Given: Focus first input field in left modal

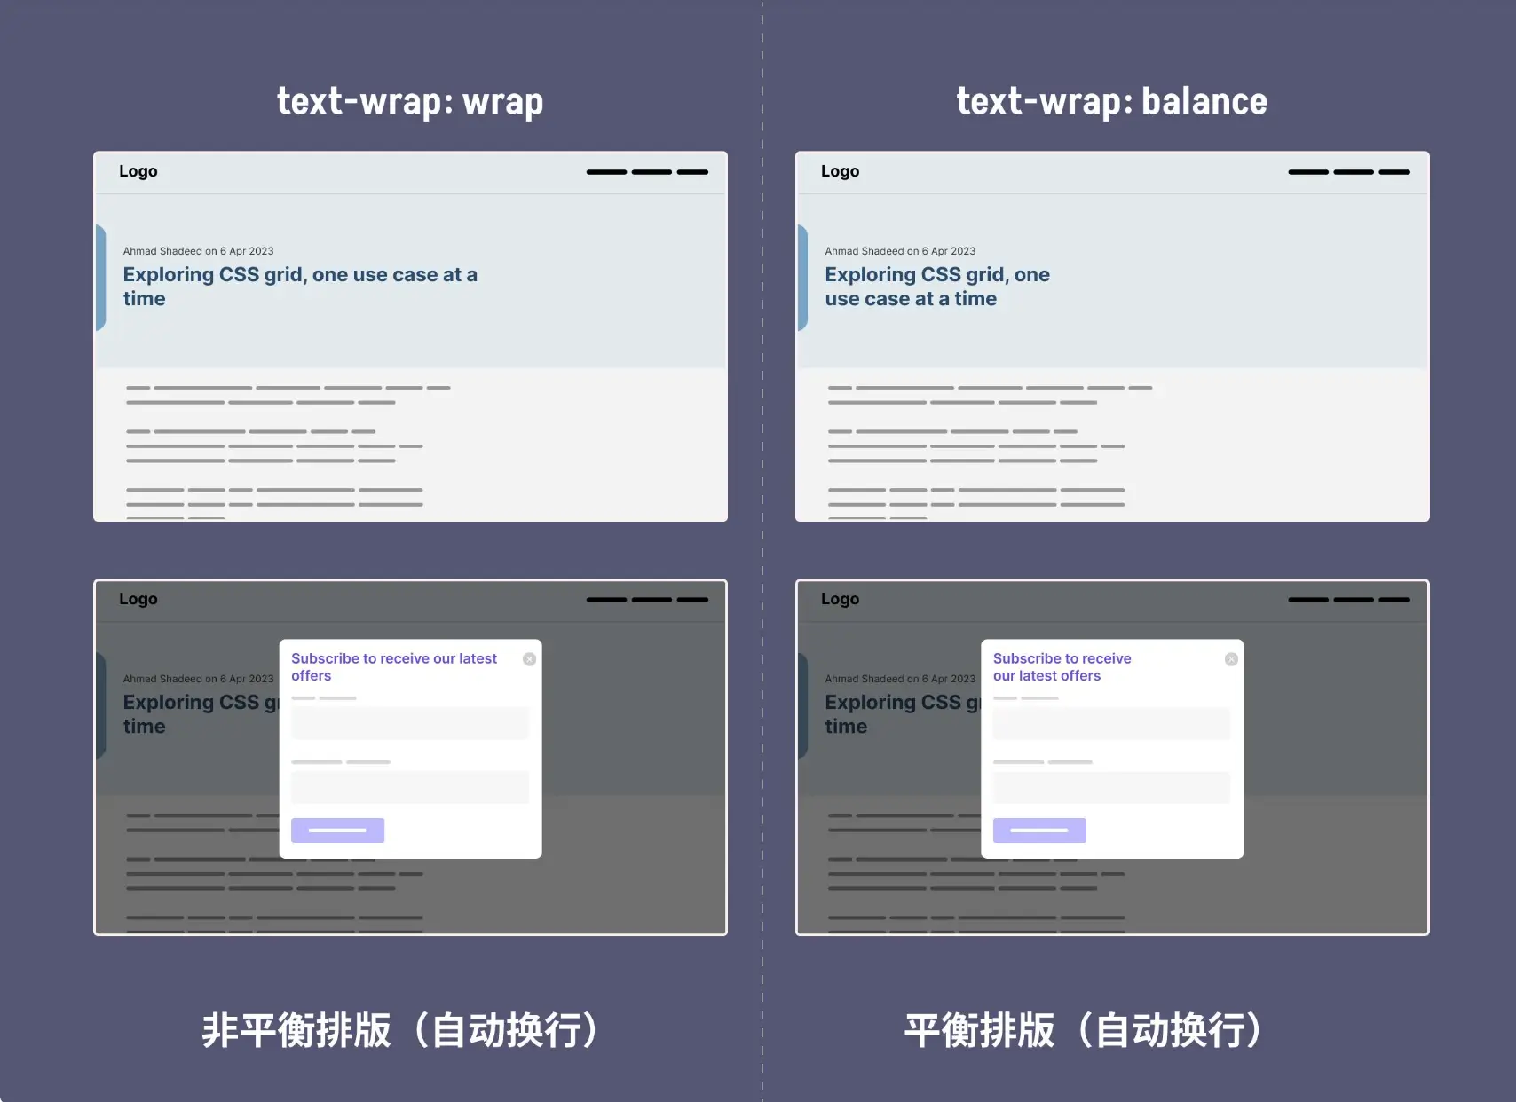Looking at the screenshot, I should [410, 723].
